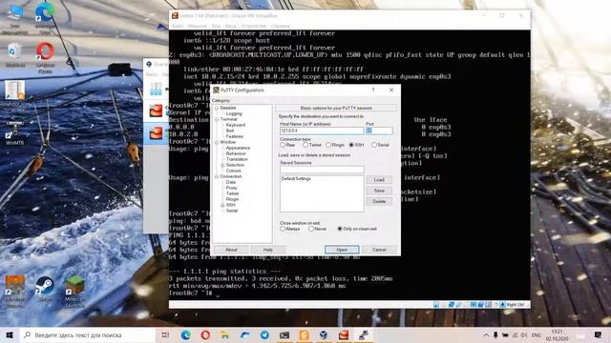Show hidden system tray icons
Screen dimensions: 611x343
coord(486,334)
